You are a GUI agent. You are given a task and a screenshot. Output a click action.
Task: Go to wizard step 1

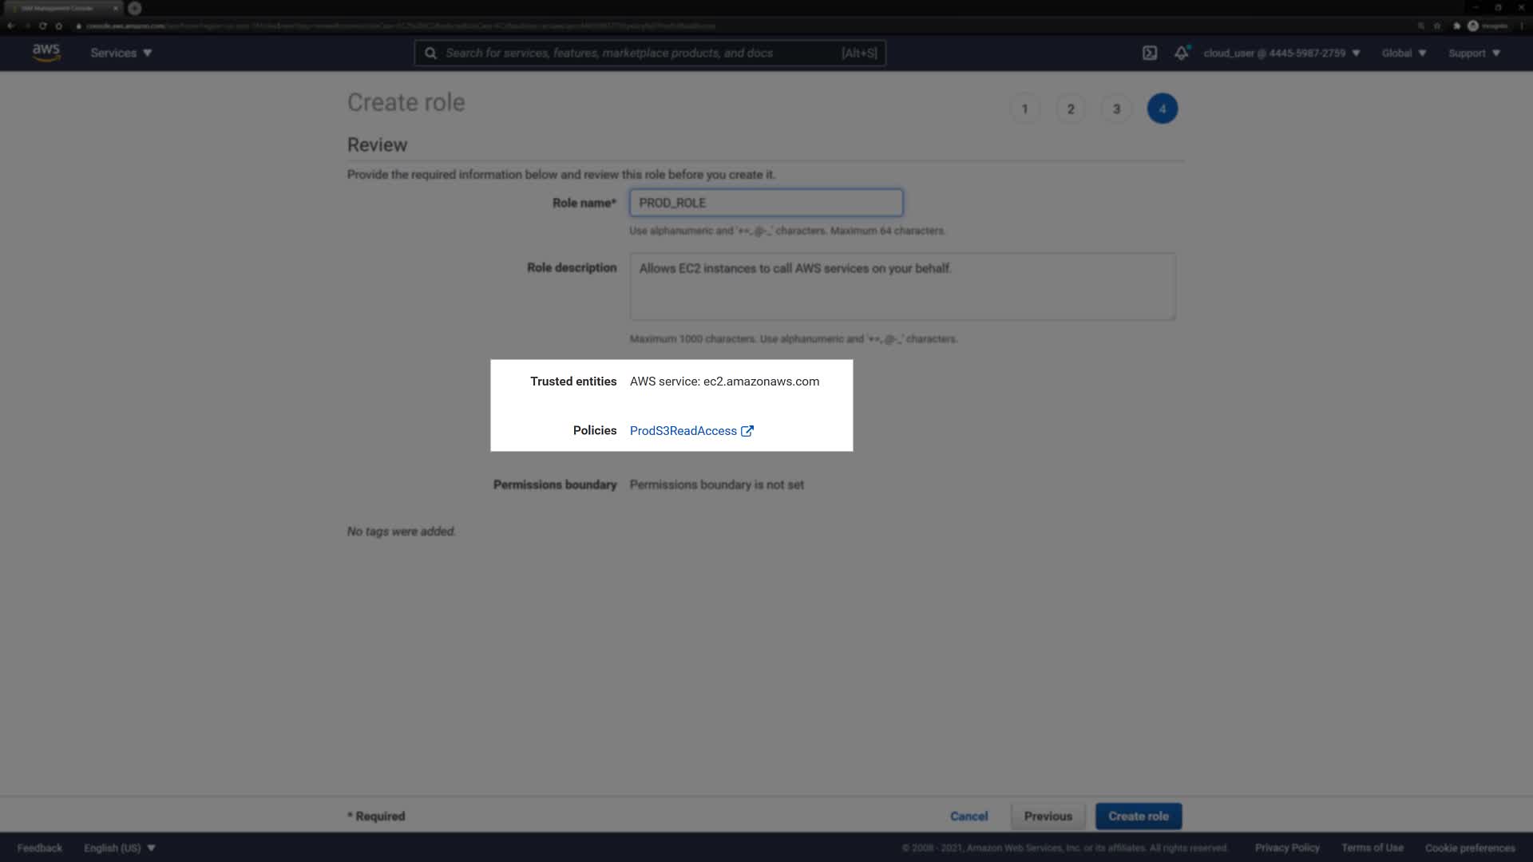(1024, 109)
